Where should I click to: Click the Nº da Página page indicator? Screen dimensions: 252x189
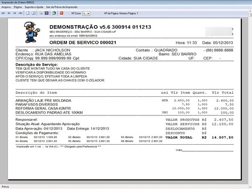pyautogui.click(x=121, y=13)
